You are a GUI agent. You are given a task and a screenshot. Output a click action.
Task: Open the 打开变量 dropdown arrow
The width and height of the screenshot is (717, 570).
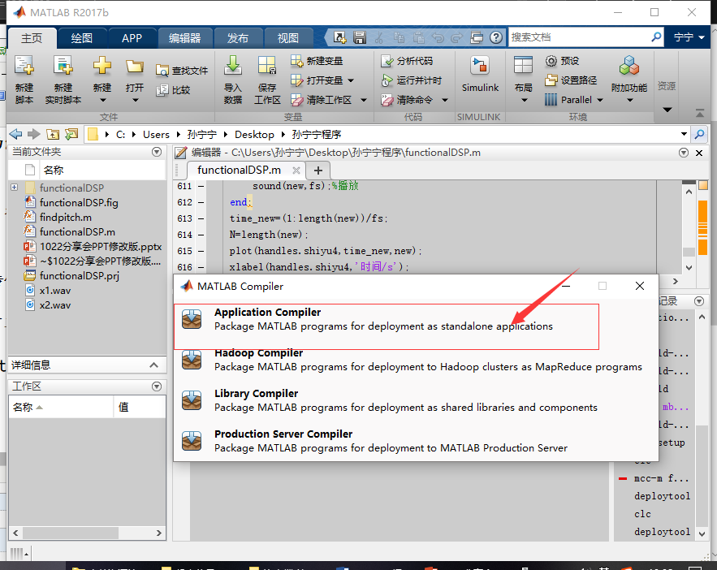click(x=351, y=80)
